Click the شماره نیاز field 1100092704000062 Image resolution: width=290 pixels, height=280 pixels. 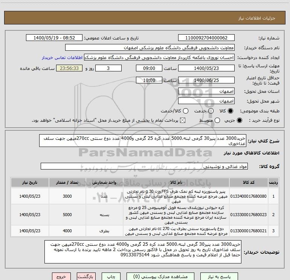tap(206, 38)
